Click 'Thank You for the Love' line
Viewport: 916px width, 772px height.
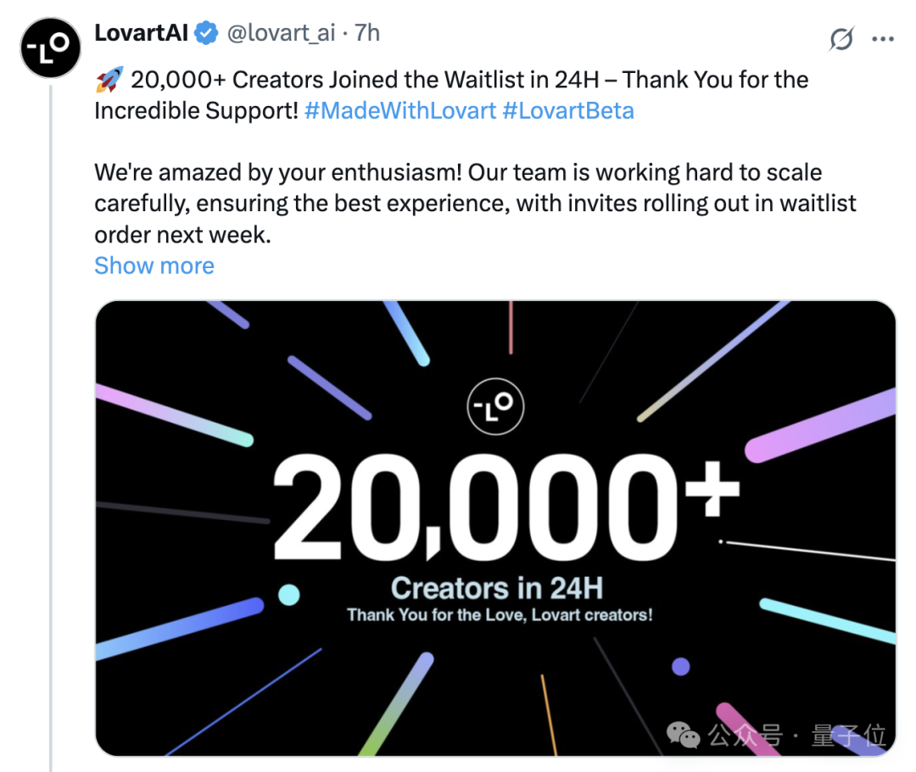point(500,615)
